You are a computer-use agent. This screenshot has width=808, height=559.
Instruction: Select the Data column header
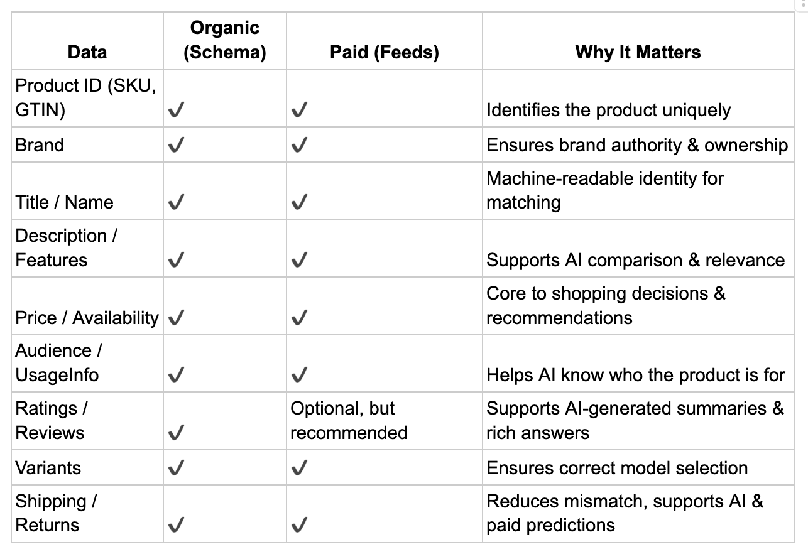tap(87, 41)
